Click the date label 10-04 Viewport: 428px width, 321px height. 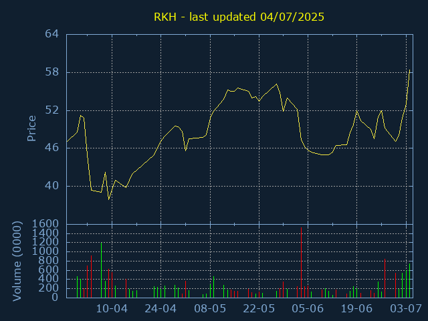112,309
